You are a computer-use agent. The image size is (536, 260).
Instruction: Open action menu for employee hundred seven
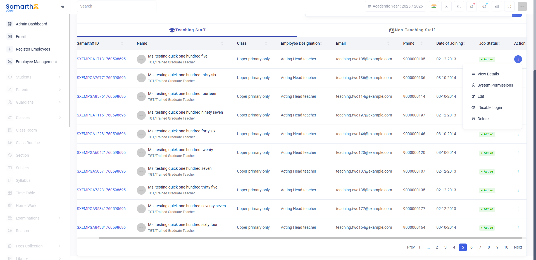tap(518, 171)
